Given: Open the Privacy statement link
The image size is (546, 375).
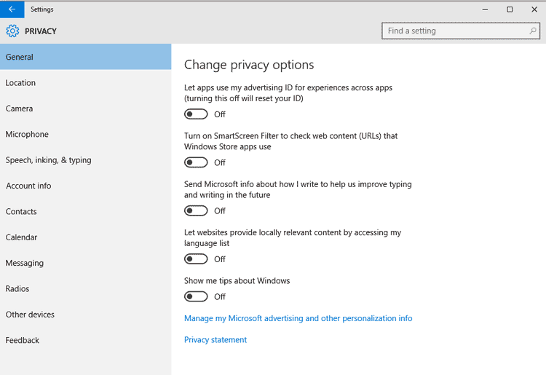Looking at the screenshot, I should 215,340.
